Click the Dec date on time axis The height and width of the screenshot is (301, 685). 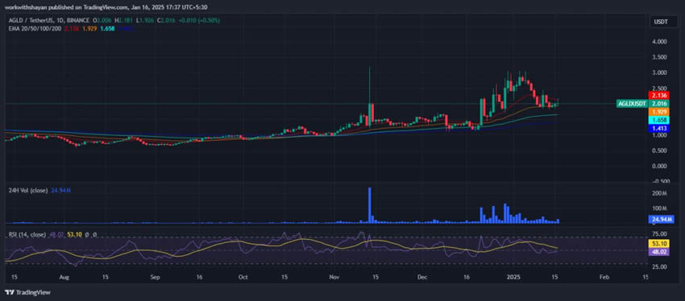pos(422,277)
